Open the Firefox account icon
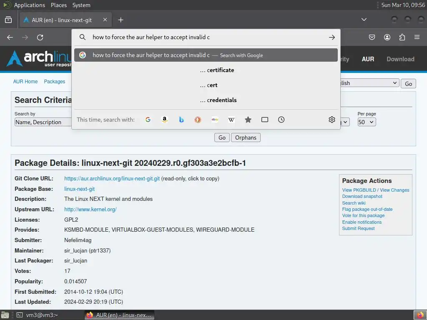 387,37
